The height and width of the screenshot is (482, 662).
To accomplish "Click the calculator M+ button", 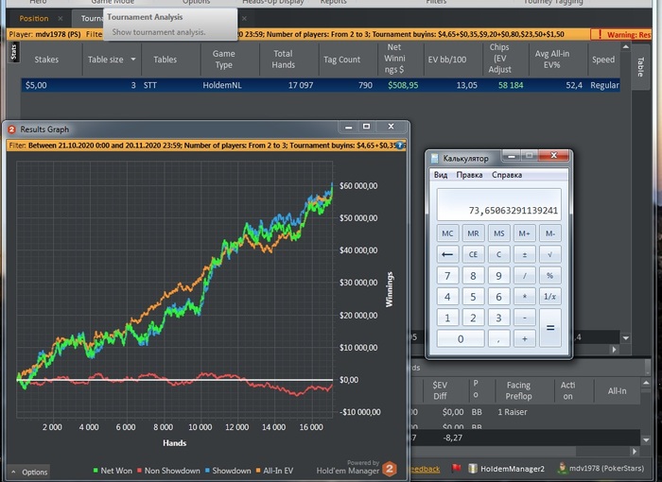I will click(524, 233).
